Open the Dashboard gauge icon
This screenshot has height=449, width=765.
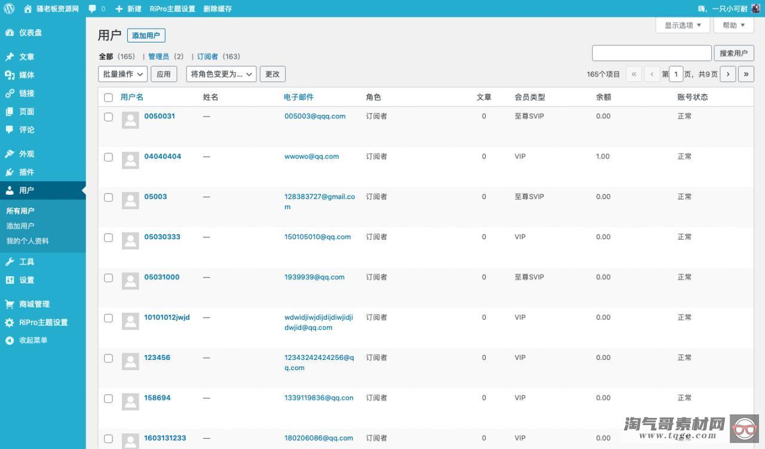click(x=10, y=32)
